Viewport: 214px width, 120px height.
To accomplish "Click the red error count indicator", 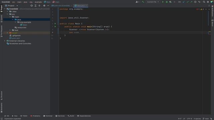I will tap(198, 9).
